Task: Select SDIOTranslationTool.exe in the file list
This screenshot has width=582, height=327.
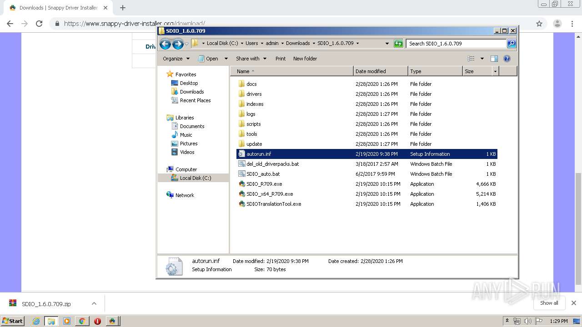Action: click(x=273, y=204)
